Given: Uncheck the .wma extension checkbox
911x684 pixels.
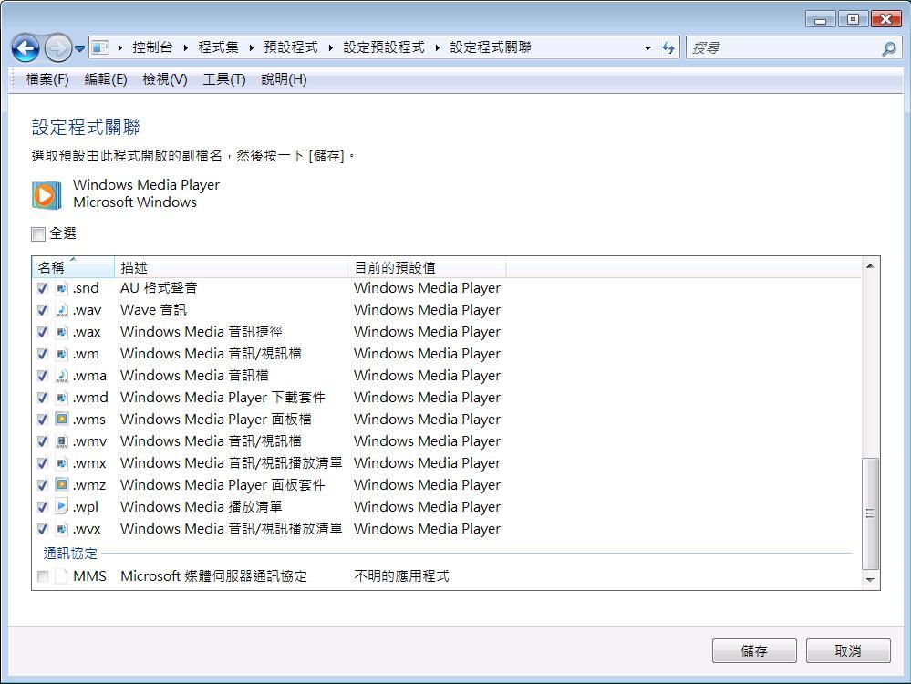Looking at the screenshot, I should [x=43, y=376].
